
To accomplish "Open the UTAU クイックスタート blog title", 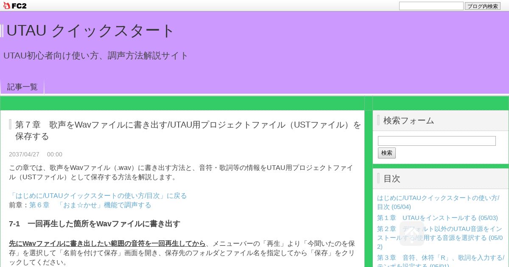I will pos(90,31).
